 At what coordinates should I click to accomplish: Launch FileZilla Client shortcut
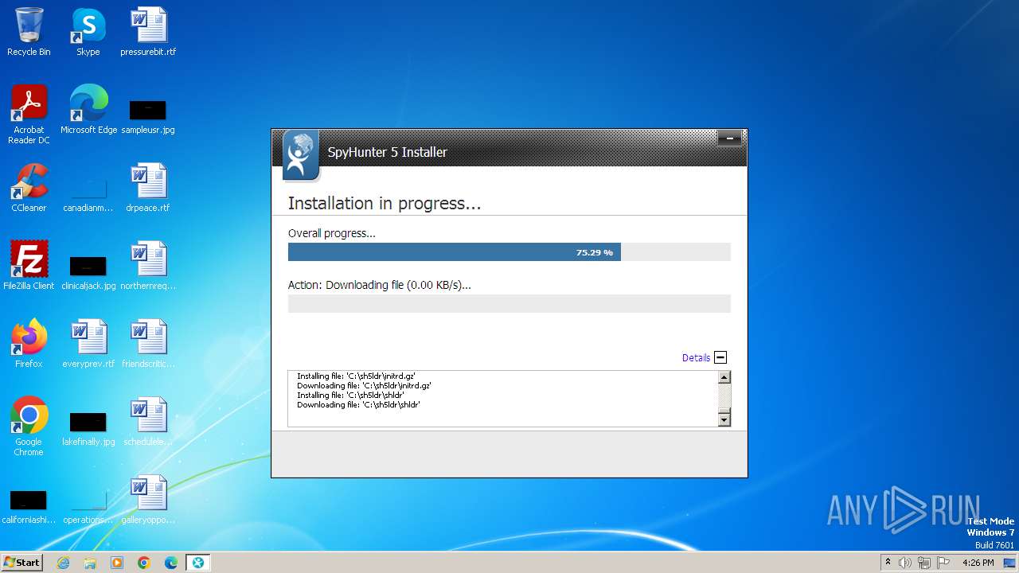(x=29, y=266)
